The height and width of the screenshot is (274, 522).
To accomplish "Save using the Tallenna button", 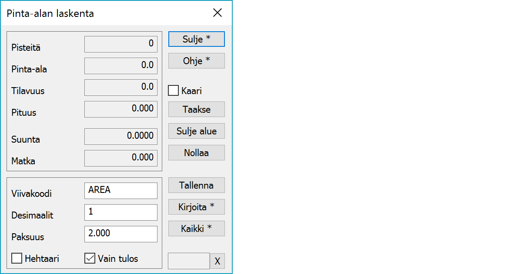I will [196, 185].
